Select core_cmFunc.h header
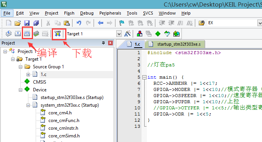Image resolution: width=262 pixels, height=142 pixels. (64, 121)
